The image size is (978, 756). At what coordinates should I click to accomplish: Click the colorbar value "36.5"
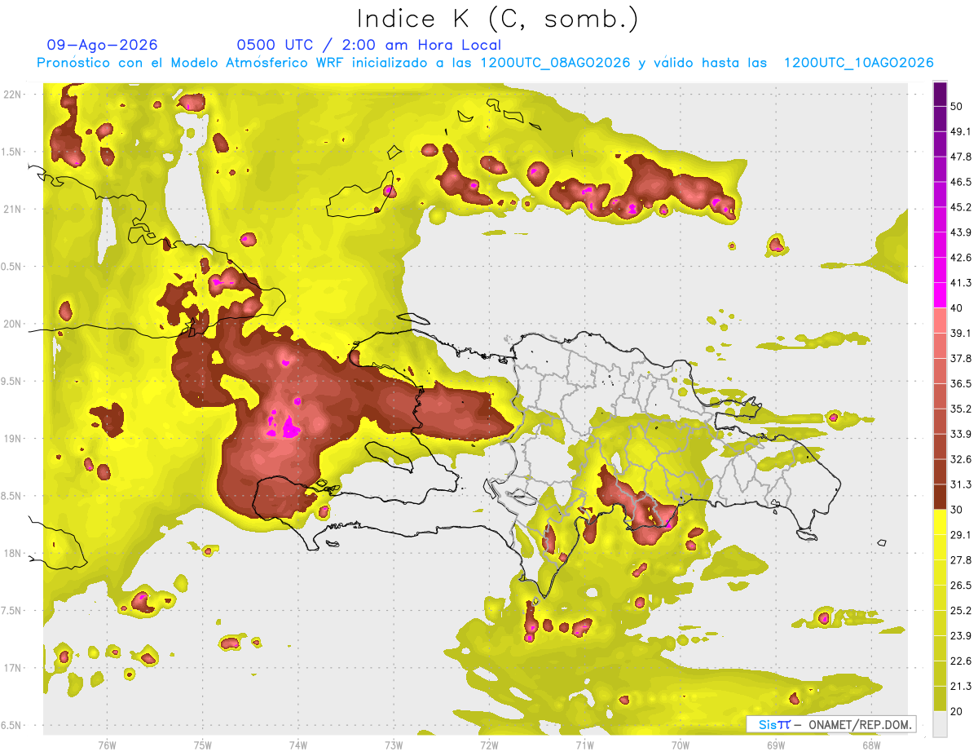pos(961,383)
